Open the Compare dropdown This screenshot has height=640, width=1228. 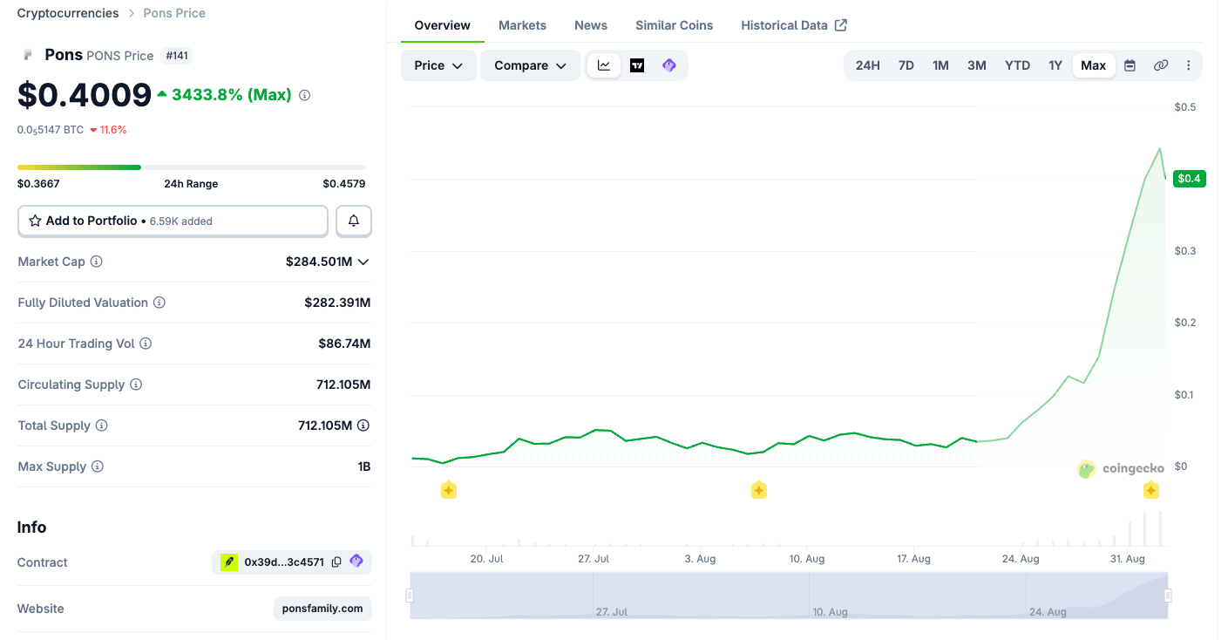530,65
